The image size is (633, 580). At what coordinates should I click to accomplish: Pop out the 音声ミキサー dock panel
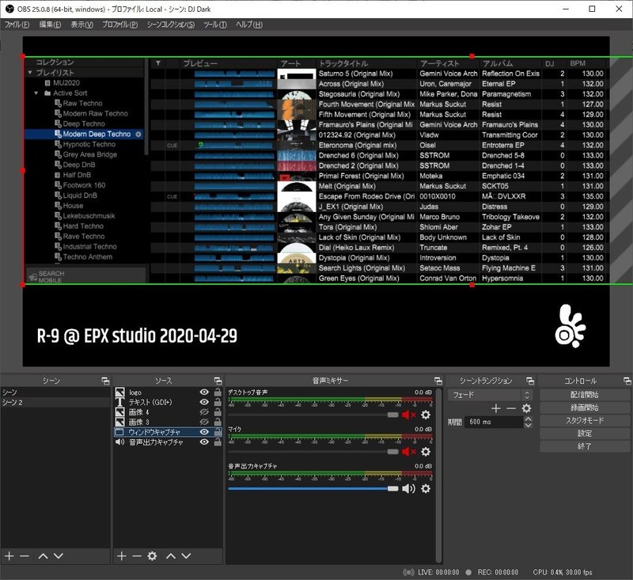[x=438, y=381]
